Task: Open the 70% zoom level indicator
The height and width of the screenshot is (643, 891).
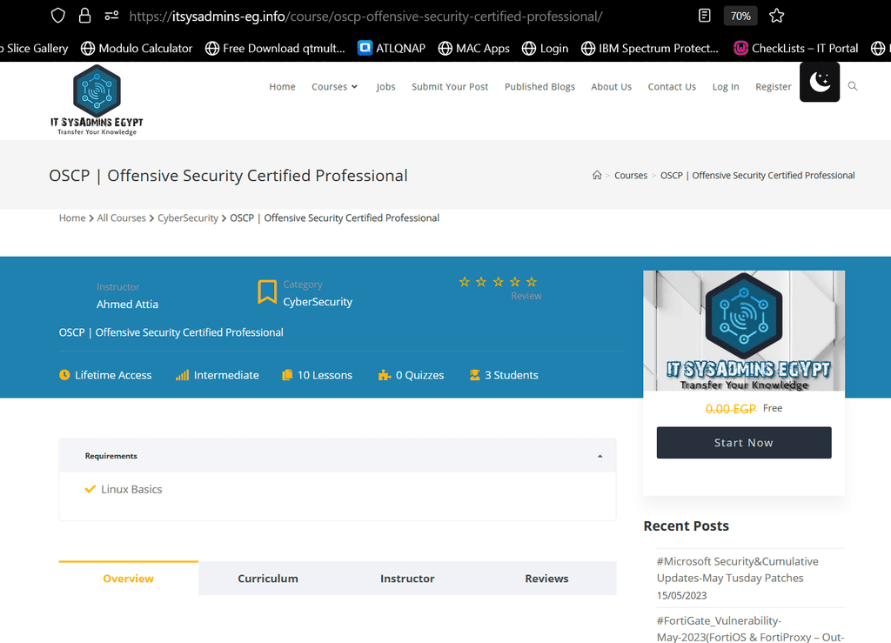Action: tap(740, 16)
